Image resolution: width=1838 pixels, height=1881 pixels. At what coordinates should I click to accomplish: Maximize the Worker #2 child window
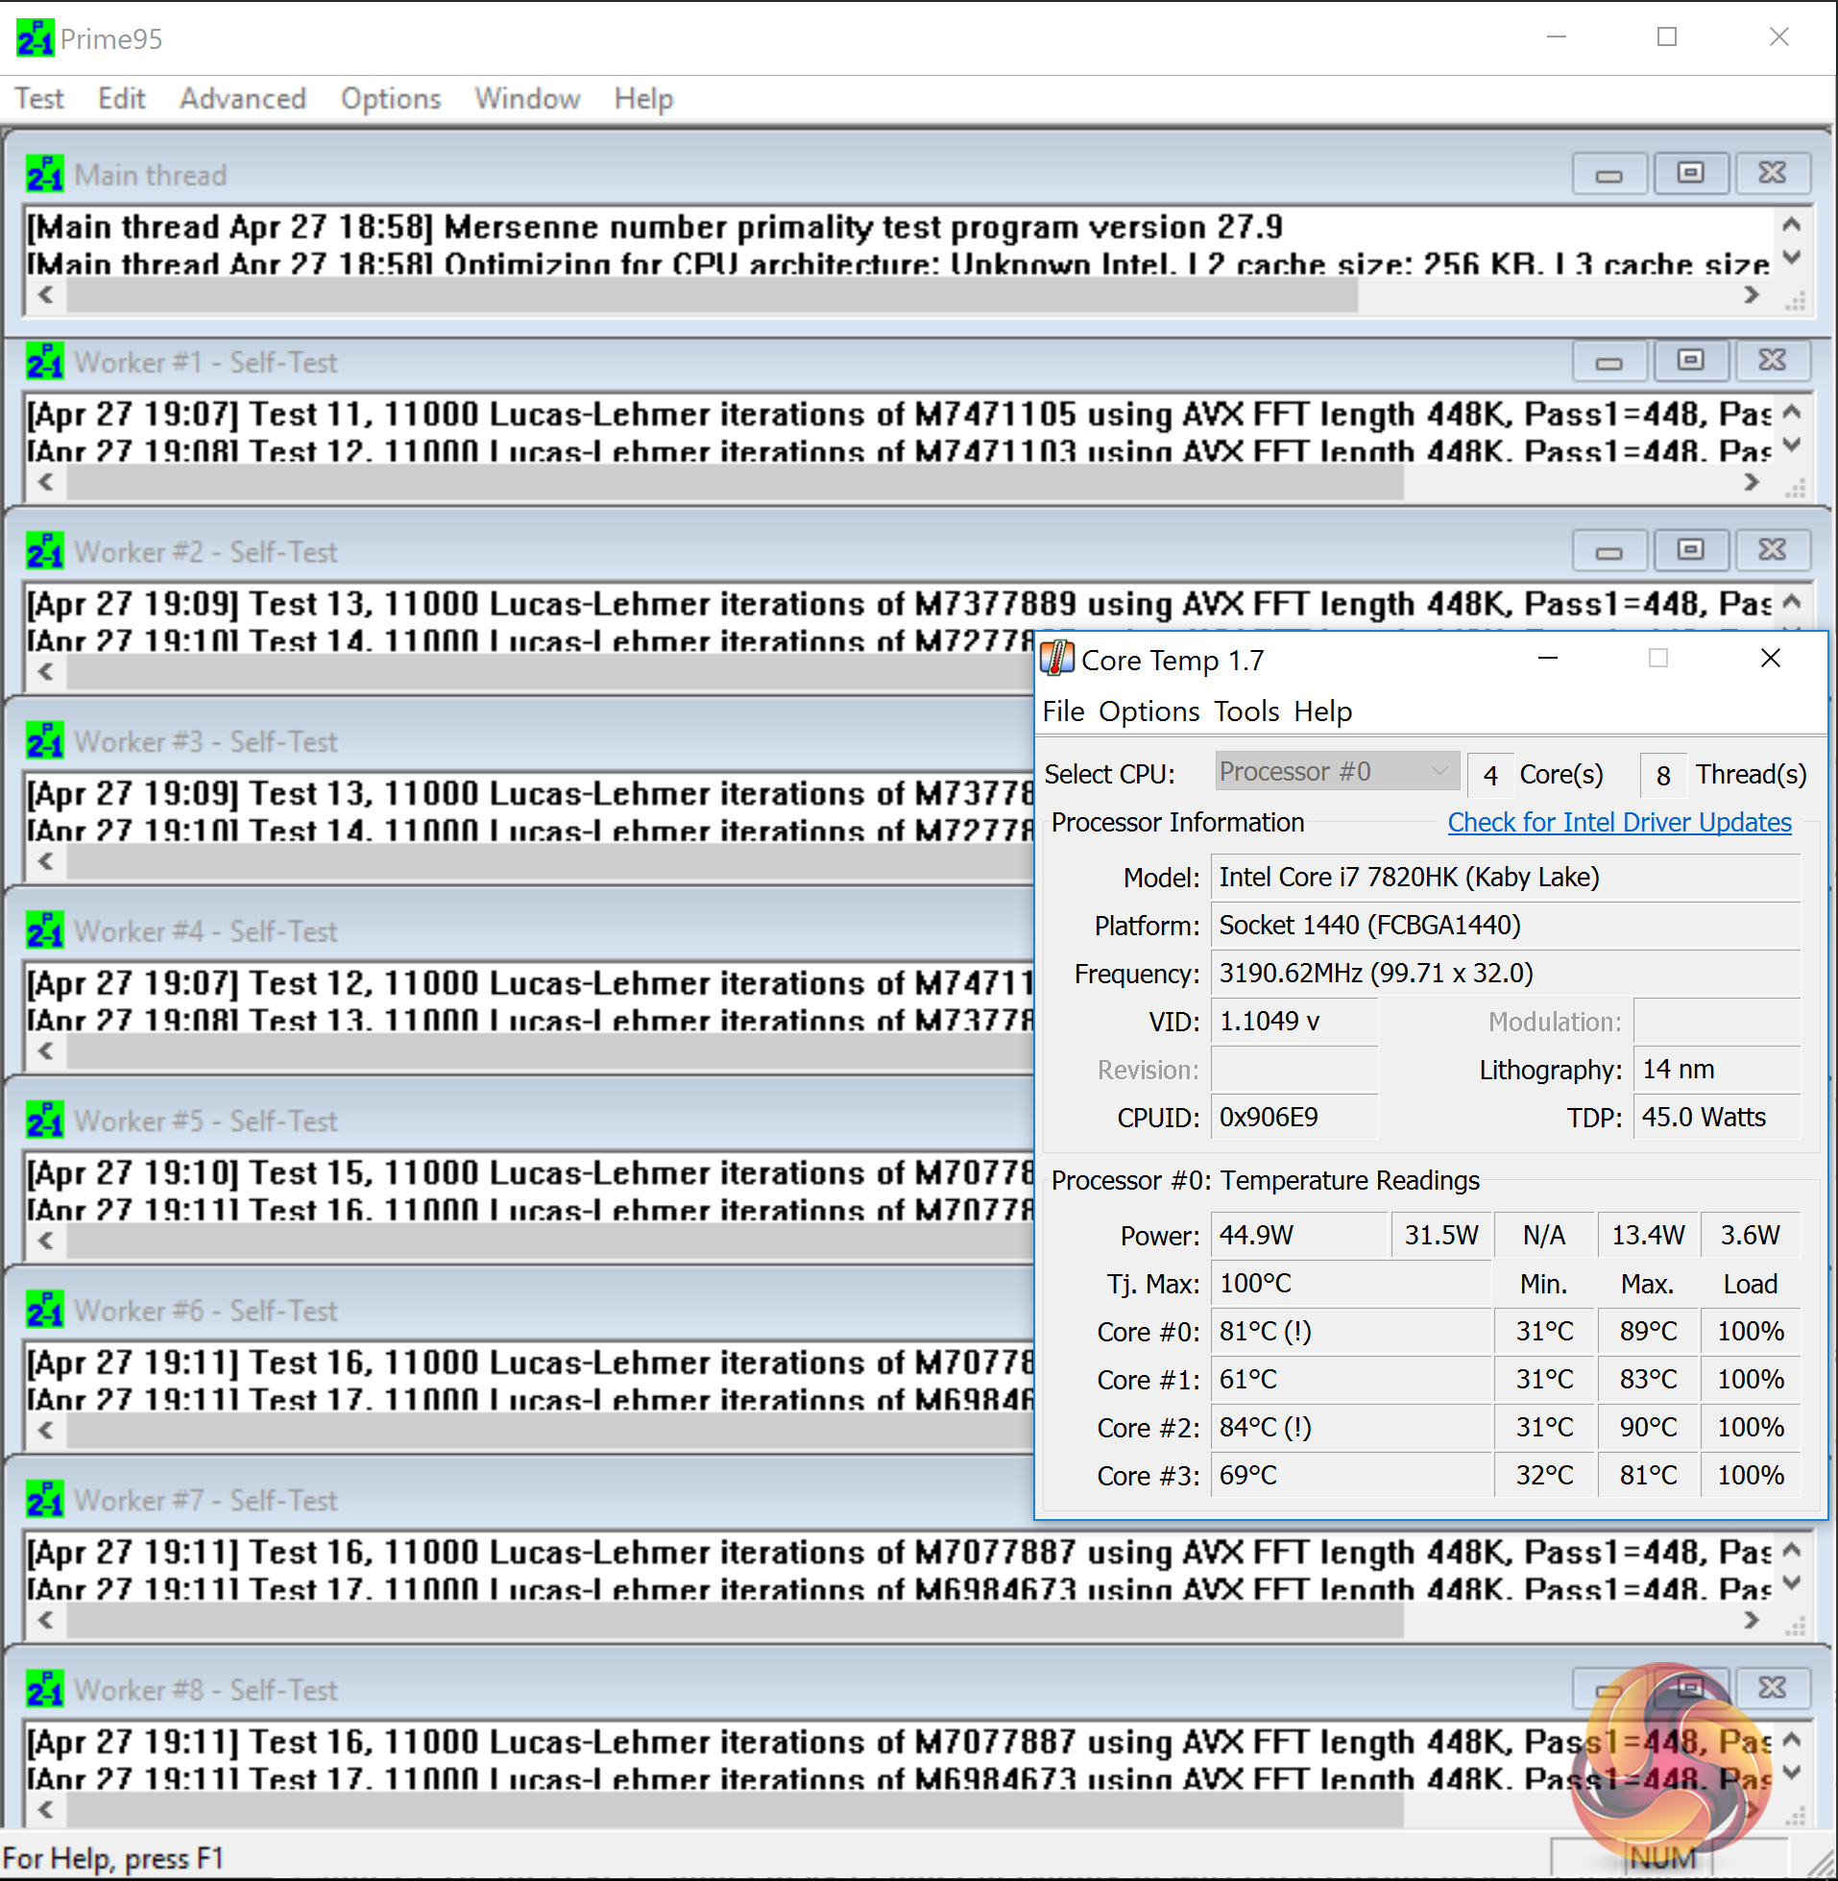click(1690, 550)
